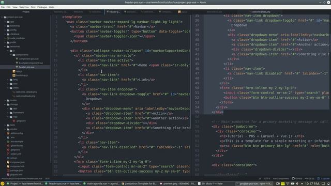
Task: Click the Vue icon on header-pos tab
Action: [108, 12]
